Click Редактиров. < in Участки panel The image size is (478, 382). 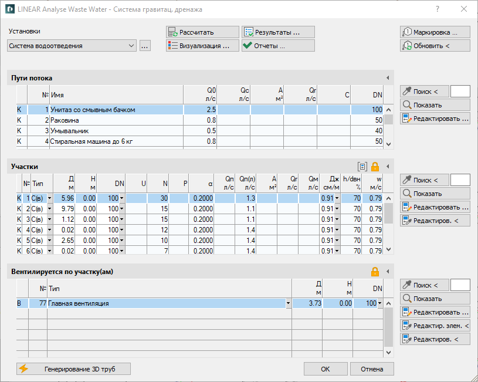[435, 221]
